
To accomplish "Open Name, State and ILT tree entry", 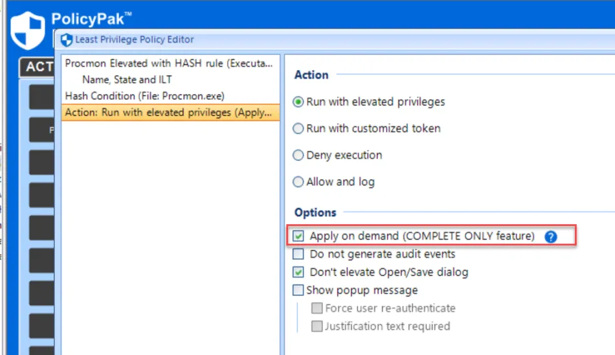I will (x=128, y=80).
